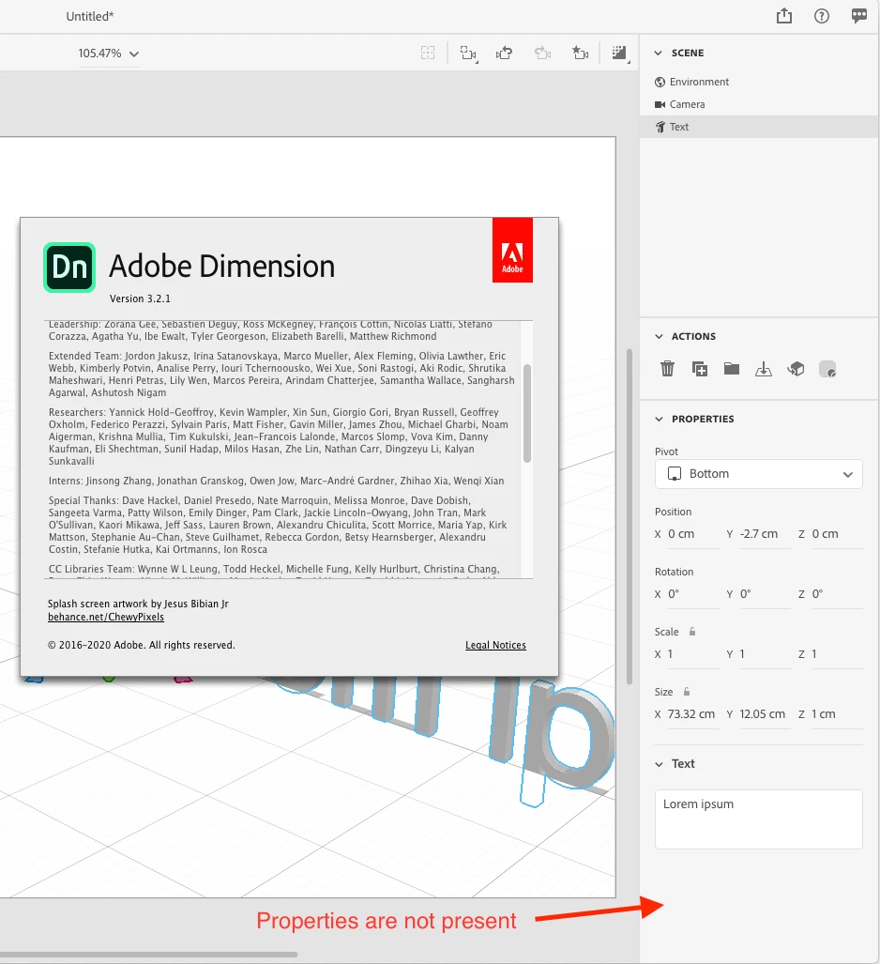Click the Untitled* document title
The image size is (880, 964).
pyautogui.click(x=90, y=17)
